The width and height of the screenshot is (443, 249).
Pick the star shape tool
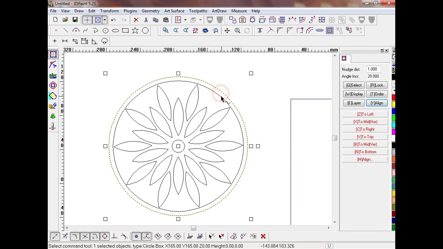pyautogui.click(x=135, y=31)
